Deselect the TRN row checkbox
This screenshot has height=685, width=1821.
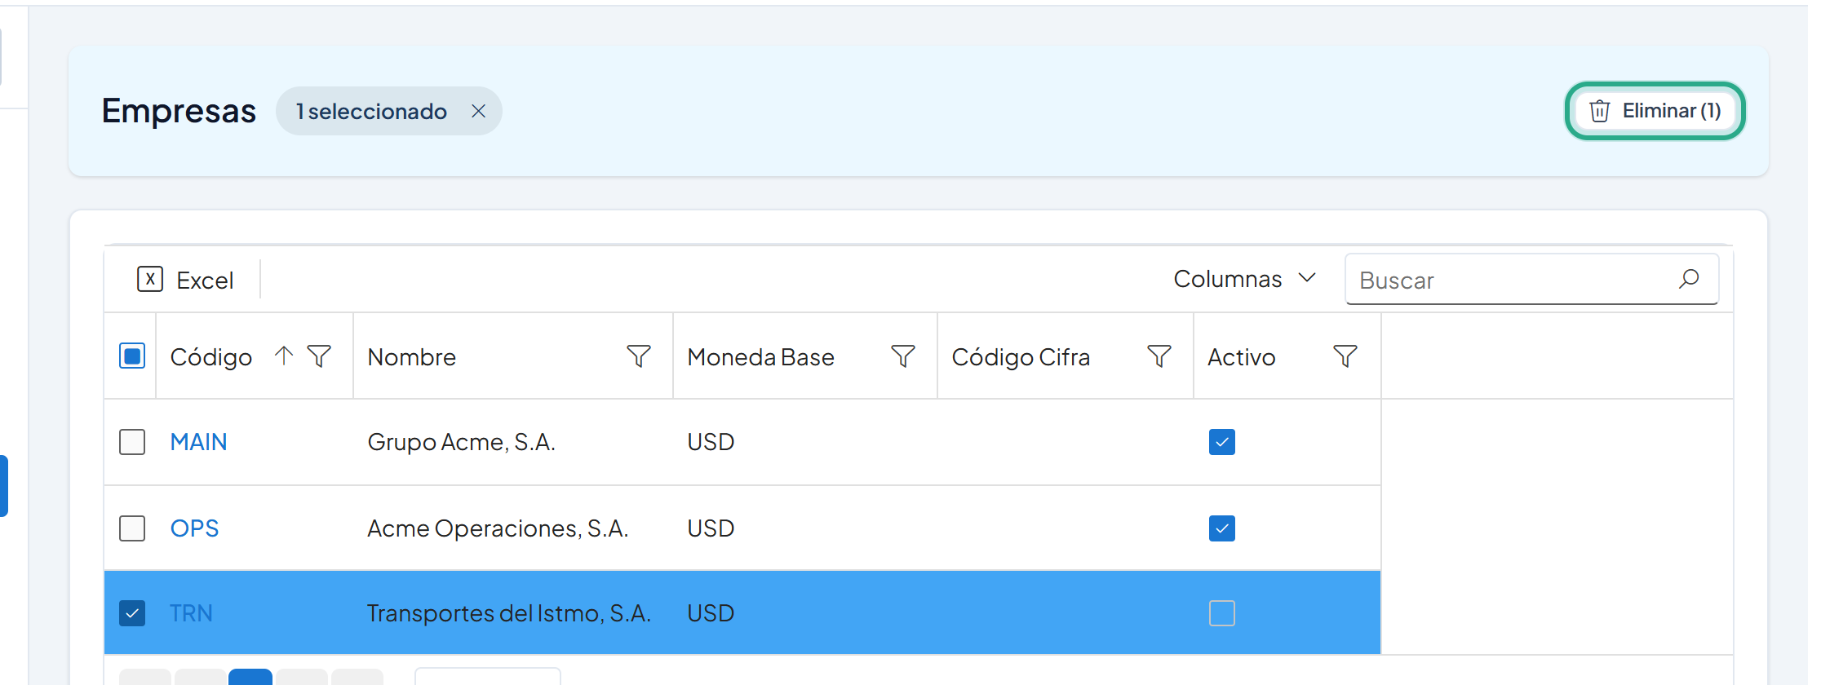[132, 613]
